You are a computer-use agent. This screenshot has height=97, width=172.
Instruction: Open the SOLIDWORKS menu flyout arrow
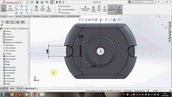click(x=21, y=2)
